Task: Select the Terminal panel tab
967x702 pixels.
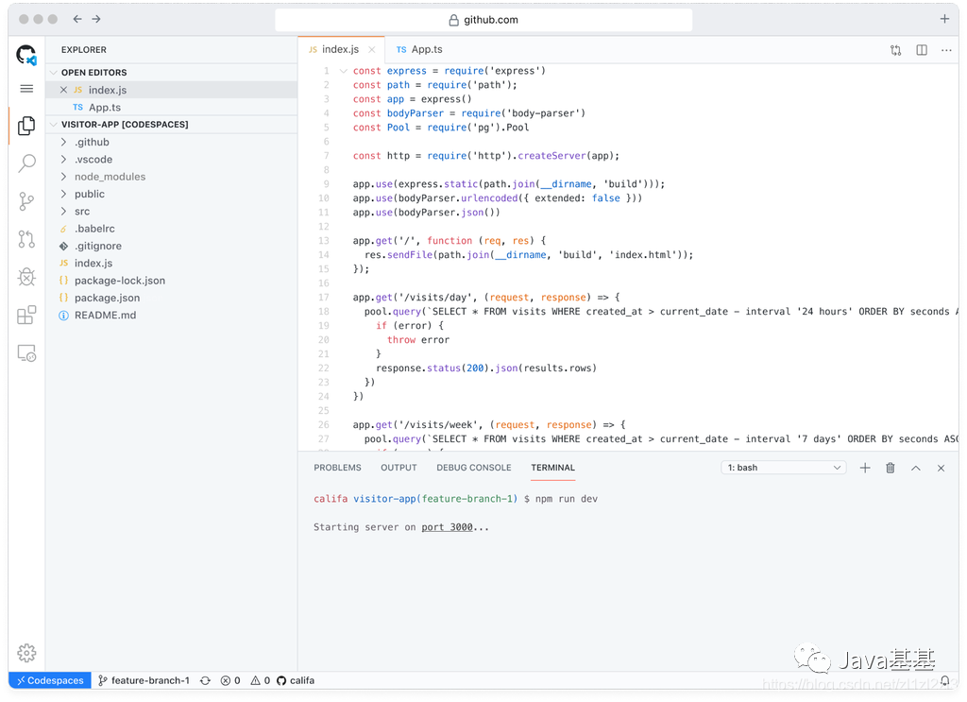Action: [x=552, y=468]
